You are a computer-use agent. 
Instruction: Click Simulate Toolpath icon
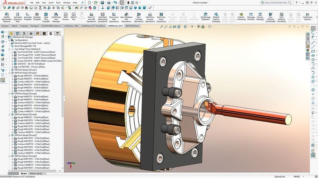point(37,15)
